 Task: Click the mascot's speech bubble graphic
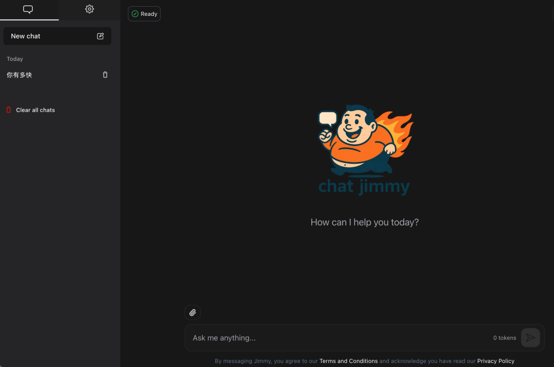pos(328,119)
